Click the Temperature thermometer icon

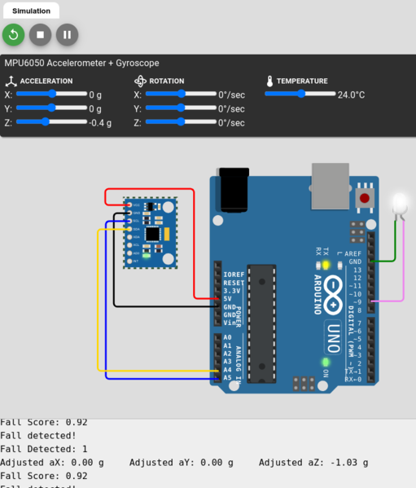pyautogui.click(x=269, y=81)
